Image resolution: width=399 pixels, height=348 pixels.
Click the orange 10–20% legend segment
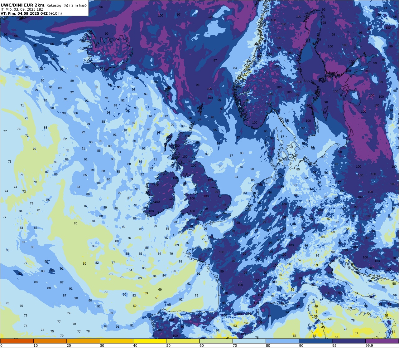pos(50,341)
